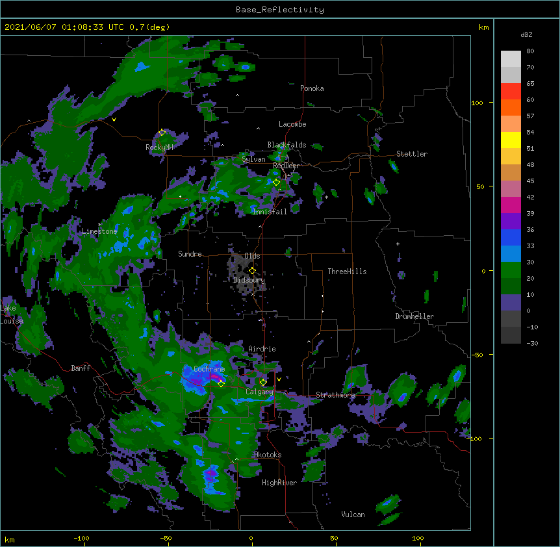Pick the red legend swatch below 65
The width and height of the screenshot is (560, 547).
tap(511, 92)
